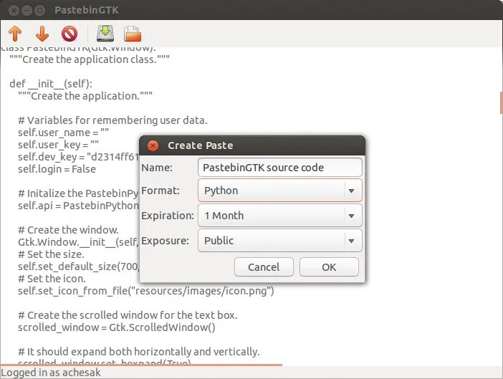The width and height of the screenshot is (503, 379).
Task: Open the Expiration dropdown showing 1 Month
Action: pyautogui.click(x=280, y=216)
